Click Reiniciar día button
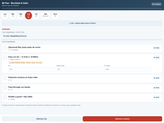Viewport: 164px width, 123px height. pyautogui.click(x=42, y=119)
